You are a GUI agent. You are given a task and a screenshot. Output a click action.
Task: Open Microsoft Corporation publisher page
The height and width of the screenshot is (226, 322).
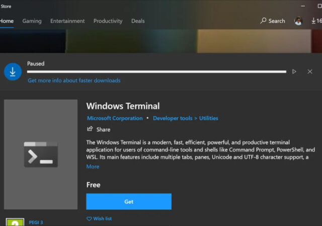115,118
